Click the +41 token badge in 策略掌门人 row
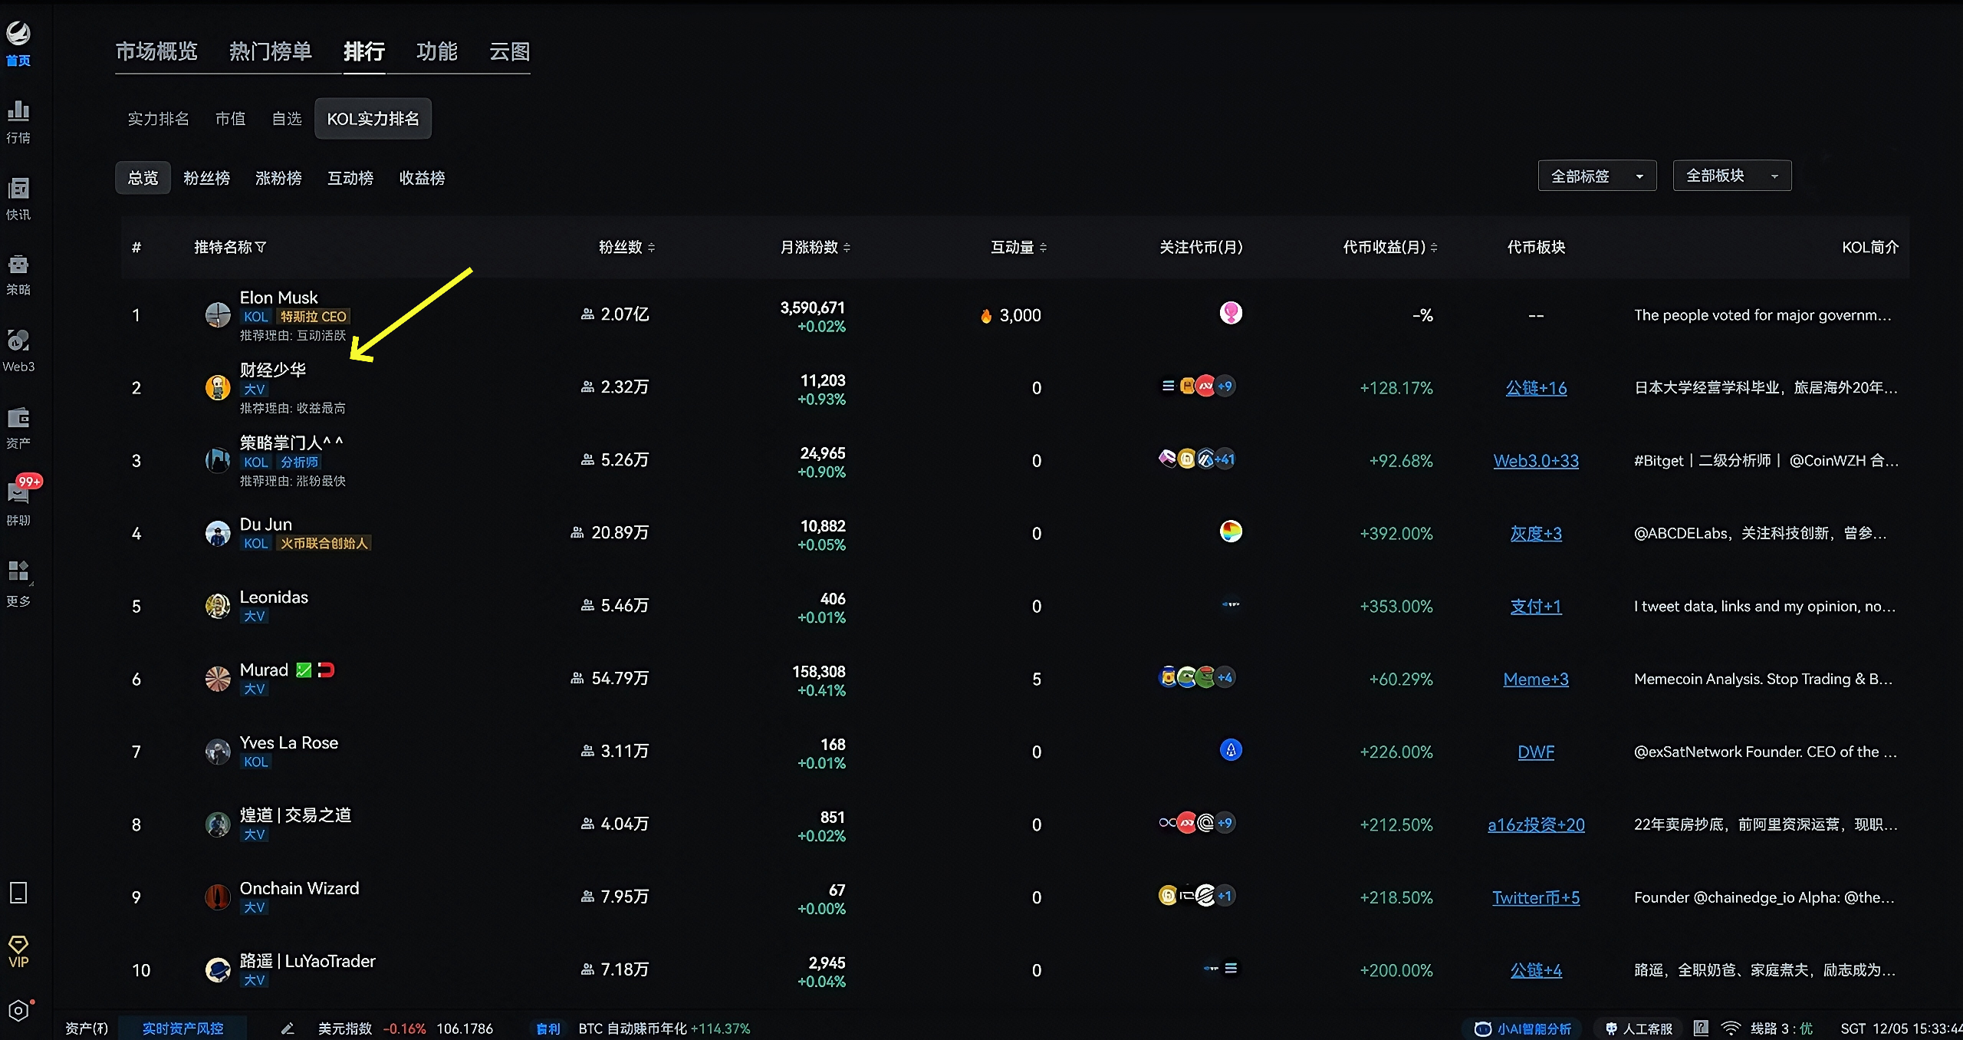Viewport: 1963px width, 1040px height. 1225,459
